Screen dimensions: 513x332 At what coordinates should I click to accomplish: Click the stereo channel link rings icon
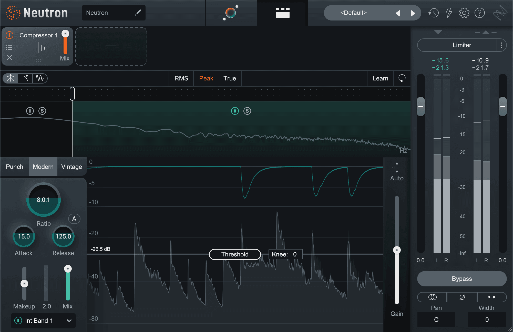click(432, 297)
